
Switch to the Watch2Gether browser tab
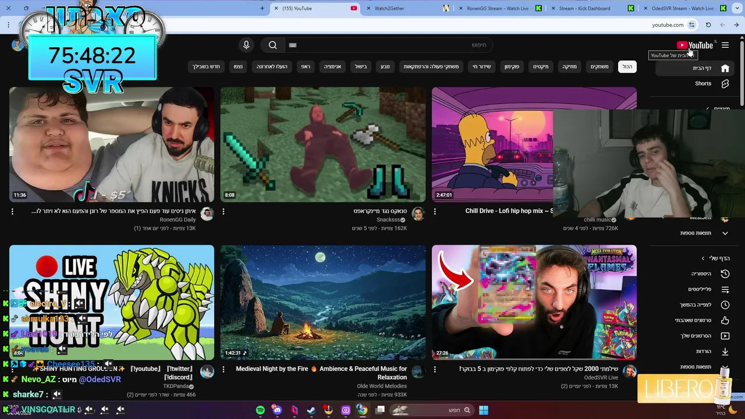pyautogui.click(x=407, y=8)
